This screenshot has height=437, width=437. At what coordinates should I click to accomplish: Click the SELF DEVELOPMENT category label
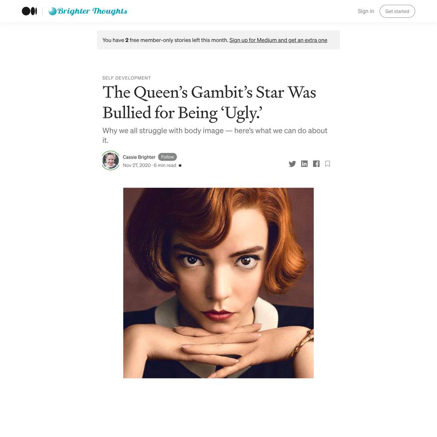pos(127,78)
